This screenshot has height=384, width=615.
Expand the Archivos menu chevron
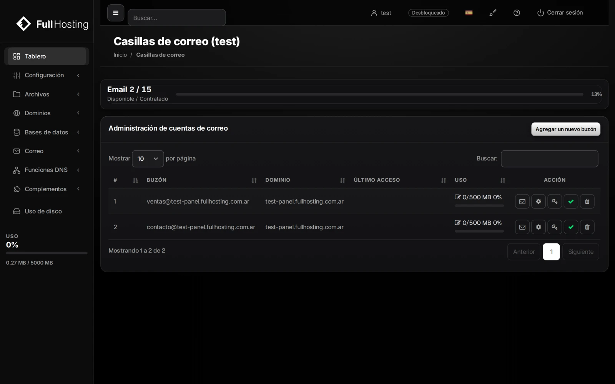click(x=78, y=94)
